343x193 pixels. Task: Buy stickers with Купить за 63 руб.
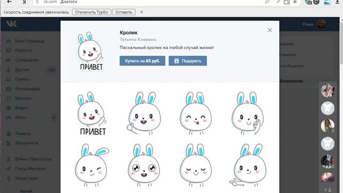(142, 61)
